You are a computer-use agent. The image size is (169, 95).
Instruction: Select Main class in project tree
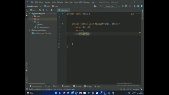40,25
